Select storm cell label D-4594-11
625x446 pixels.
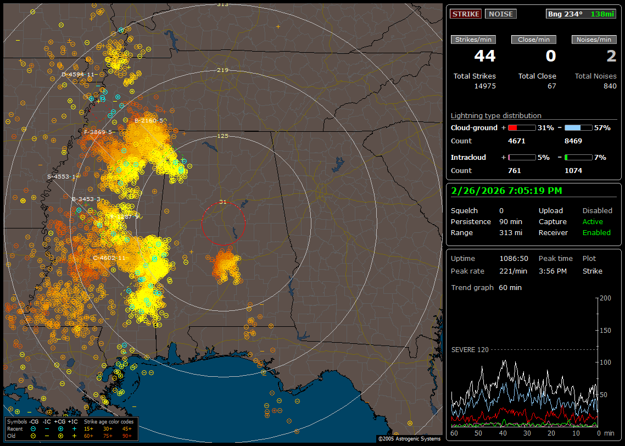[x=78, y=74]
